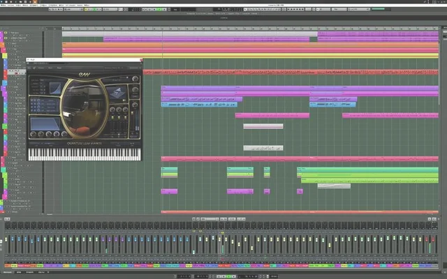This screenshot has width=447, height=279.
Task: Adjust the middle knob below the envelope display
Action: click(49, 134)
